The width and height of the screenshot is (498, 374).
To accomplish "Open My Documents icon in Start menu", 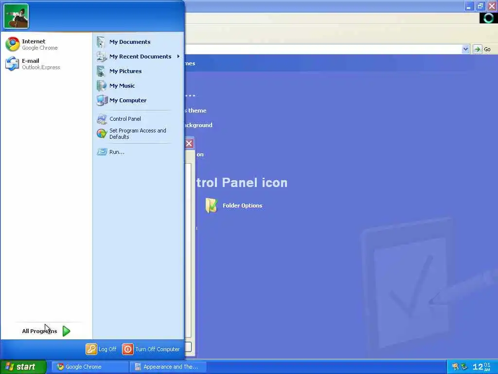I will coord(101,42).
